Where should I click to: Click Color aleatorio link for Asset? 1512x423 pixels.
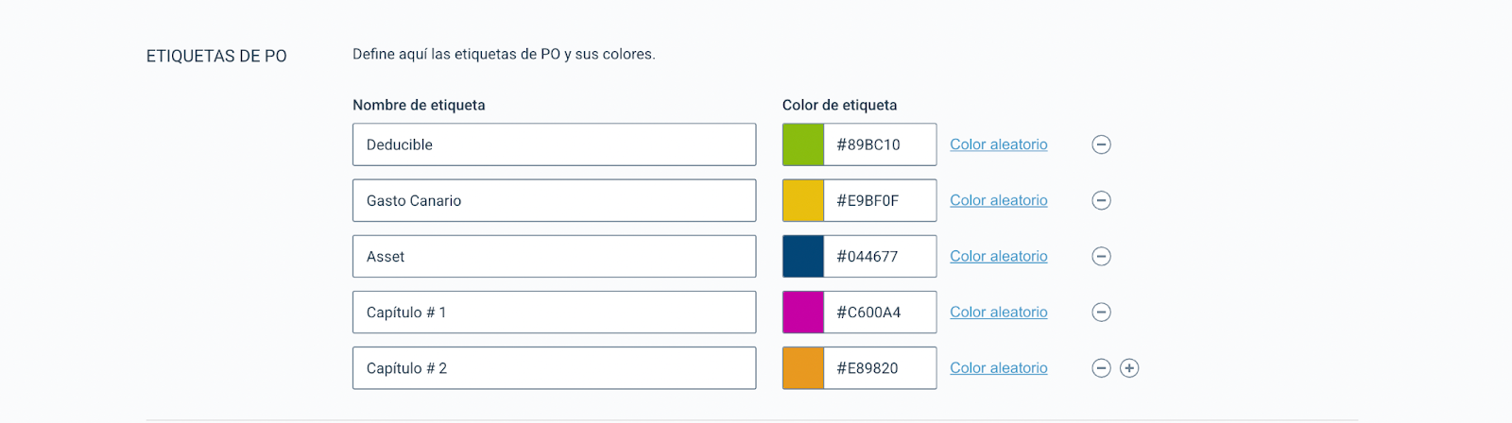pyautogui.click(x=999, y=256)
